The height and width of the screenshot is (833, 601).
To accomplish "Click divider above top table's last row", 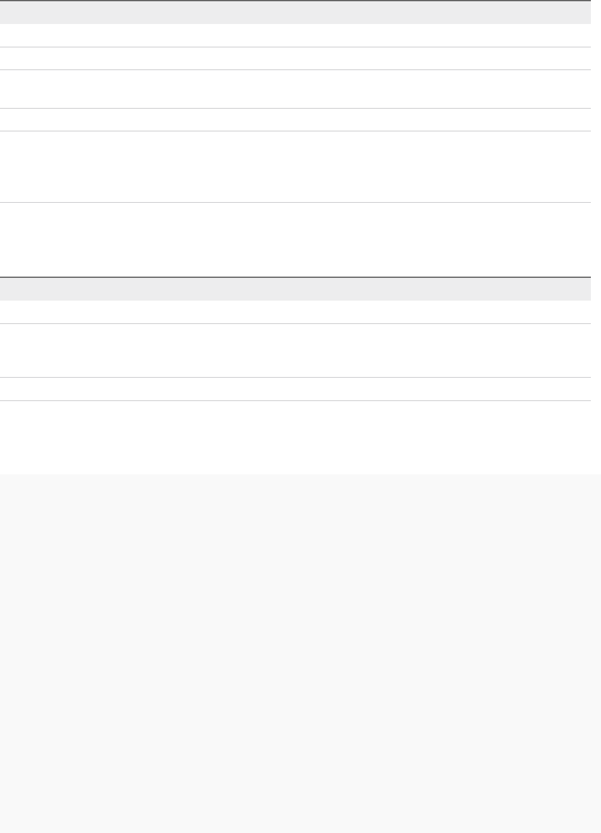I will coord(295,202).
